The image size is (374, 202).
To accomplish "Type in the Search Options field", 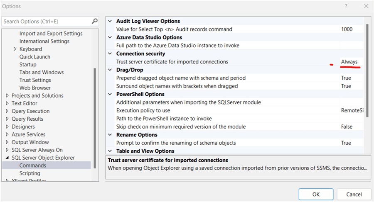I will coord(46,21).
